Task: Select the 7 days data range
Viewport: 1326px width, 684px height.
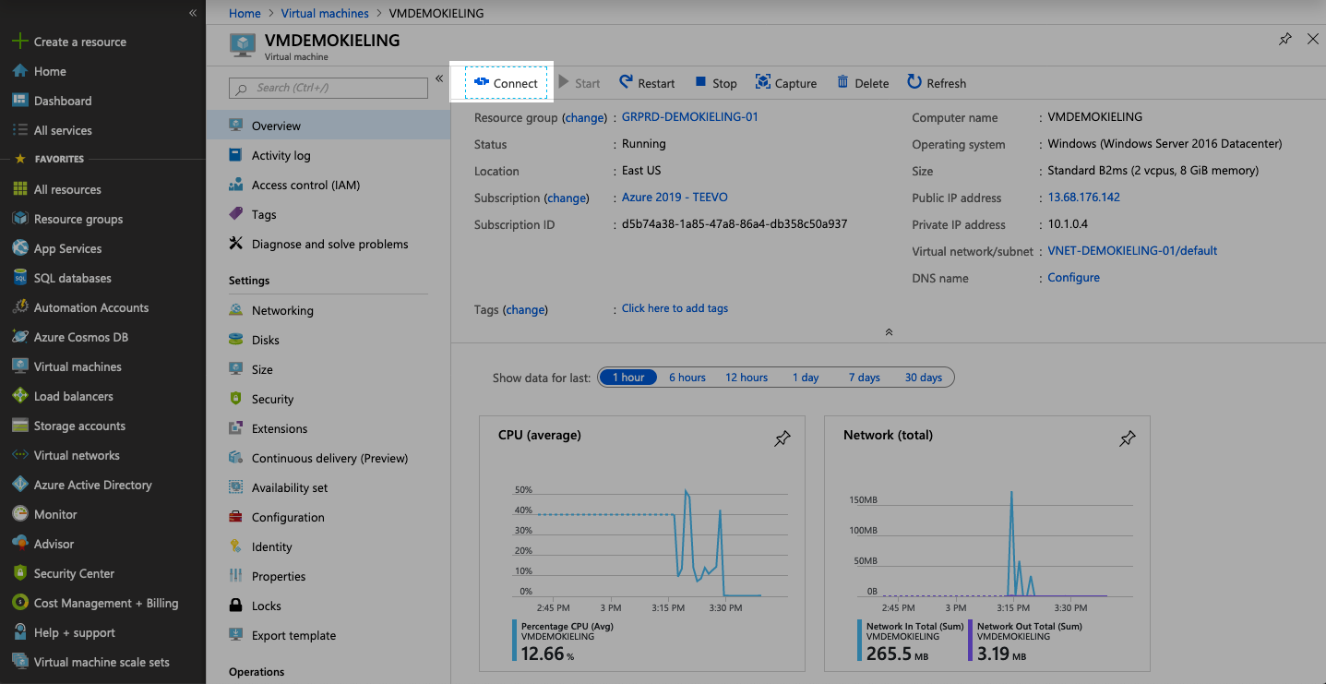Action: coord(865,378)
